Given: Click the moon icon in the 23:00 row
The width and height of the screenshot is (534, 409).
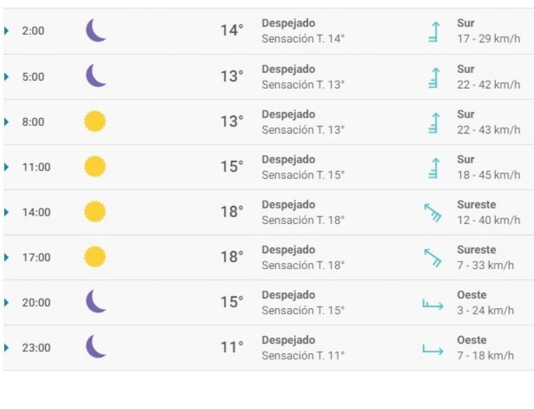Looking at the screenshot, I should tap(96, 346).
